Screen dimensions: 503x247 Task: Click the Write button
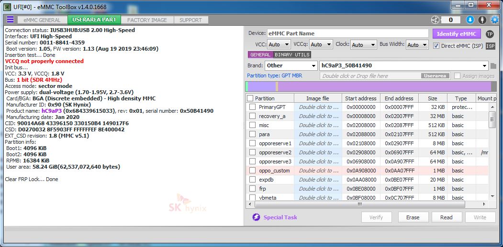pos(480,217)
